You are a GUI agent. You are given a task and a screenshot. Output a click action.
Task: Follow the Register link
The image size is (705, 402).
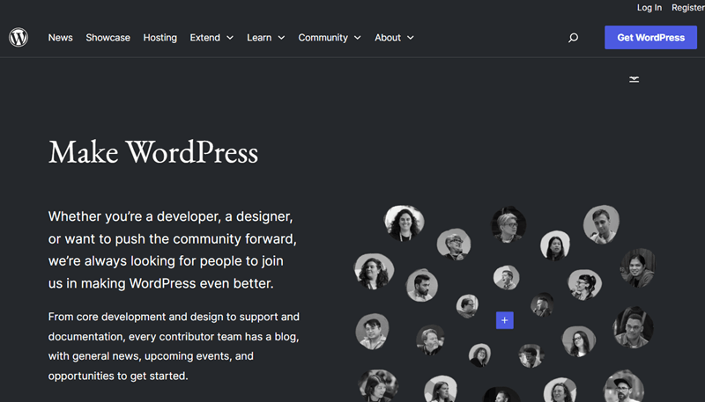click(x=688, y=8)
